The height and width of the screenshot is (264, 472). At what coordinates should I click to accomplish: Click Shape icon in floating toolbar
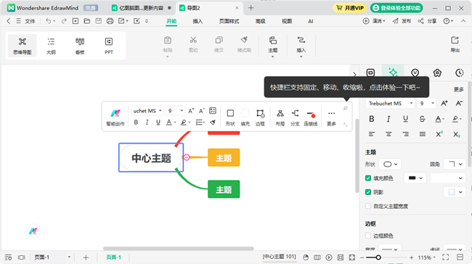(230, 117)
